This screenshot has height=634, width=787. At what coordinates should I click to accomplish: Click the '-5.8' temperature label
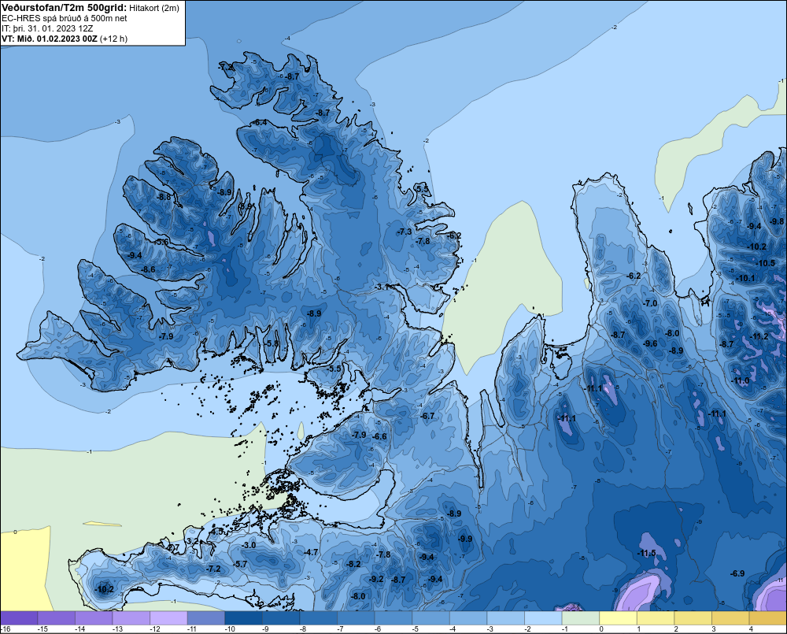click(x=272, y=343)
